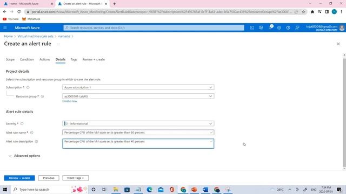
Task: Click the info icon next to Subscription
Action: 28,87
